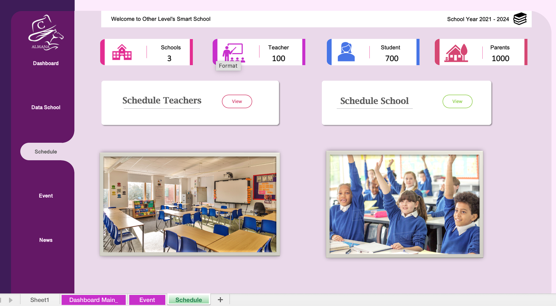
Task: Open Dashboard from the sidebar
Action: coord(46,63)
